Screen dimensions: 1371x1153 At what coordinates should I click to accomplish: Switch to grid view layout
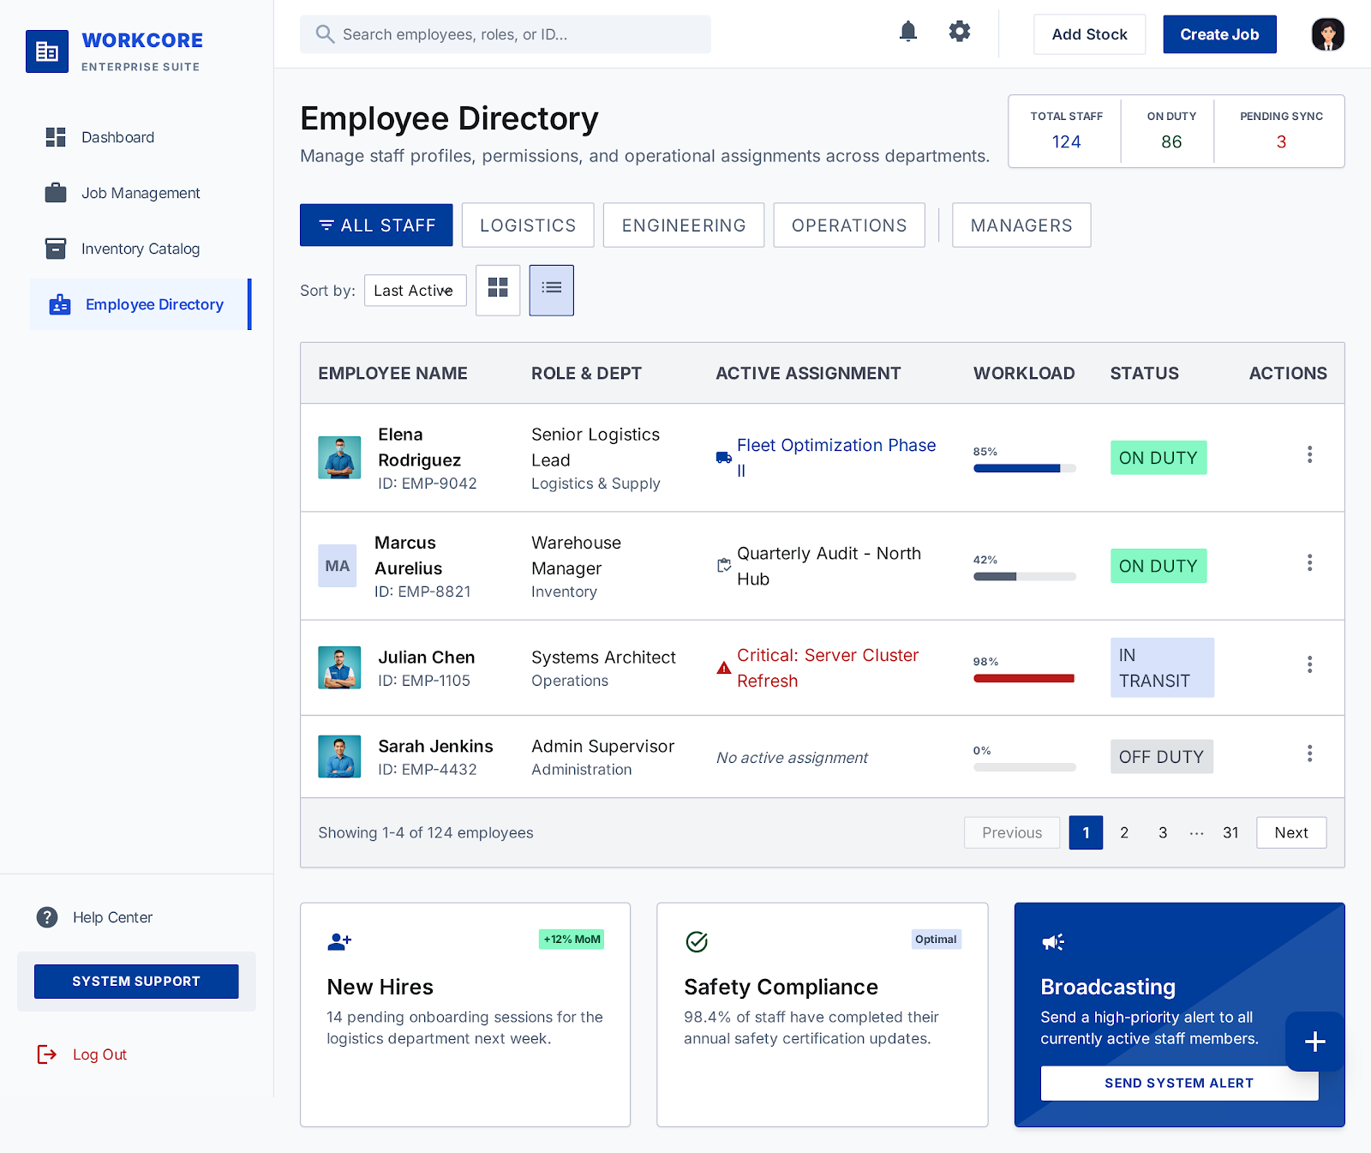498,290
